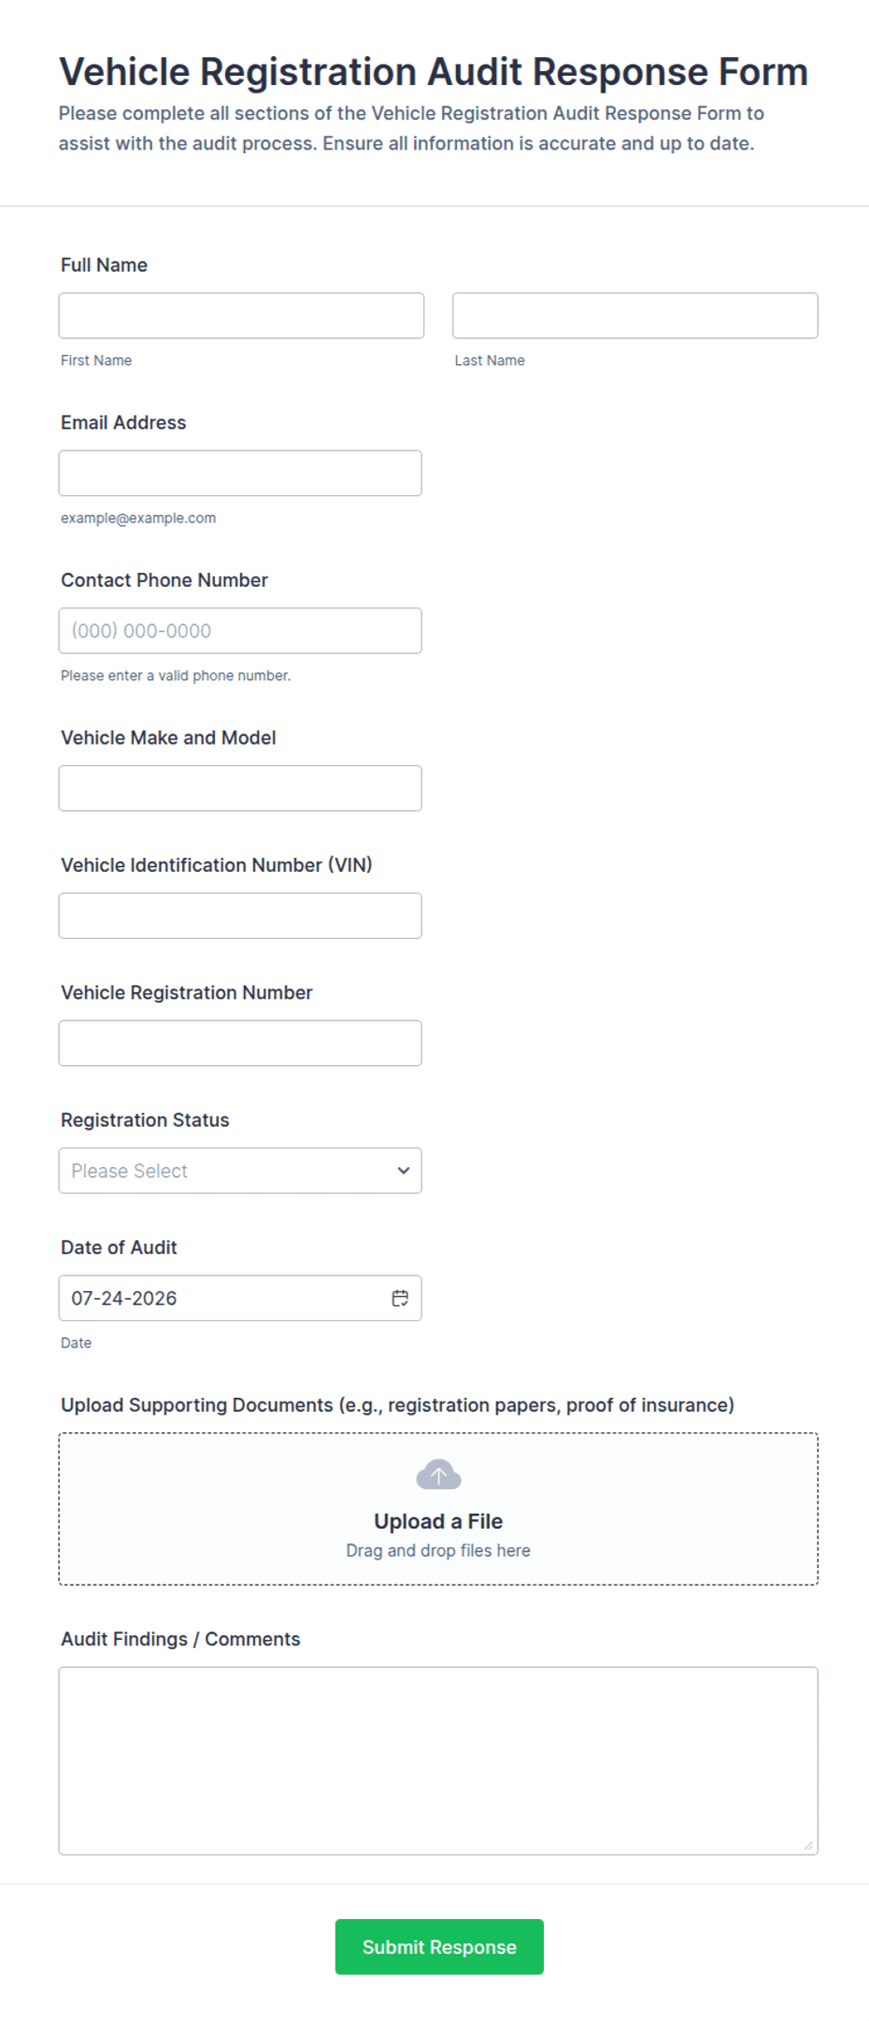Click the Registration Status label
The height and width of the screenshot is (2021, 869).
(145, 1120)
